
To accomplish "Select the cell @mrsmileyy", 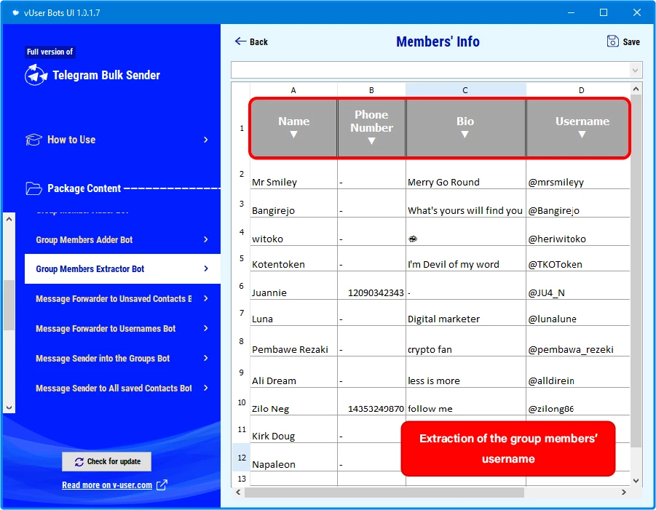I will 578,175.
